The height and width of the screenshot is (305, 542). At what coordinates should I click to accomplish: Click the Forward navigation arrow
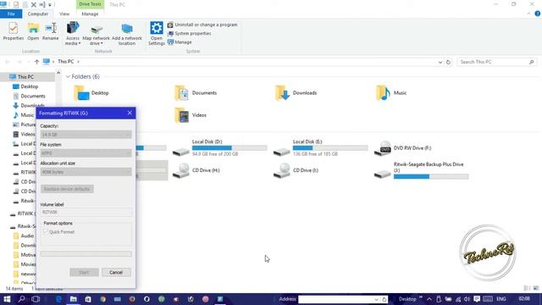tap(19, 62)
